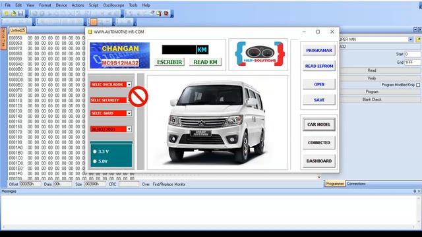Click the PROGRAMAR button

pyautogui.click(x=319, y=50)
